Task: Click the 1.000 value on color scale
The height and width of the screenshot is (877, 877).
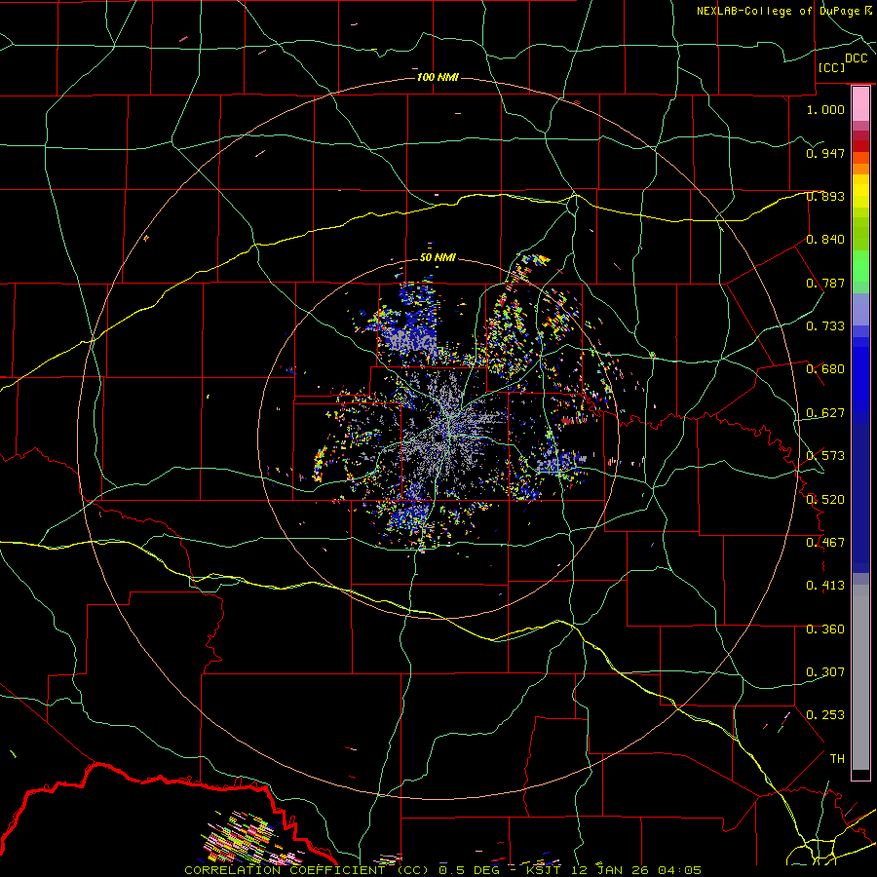Action: (x=825, y=109)
